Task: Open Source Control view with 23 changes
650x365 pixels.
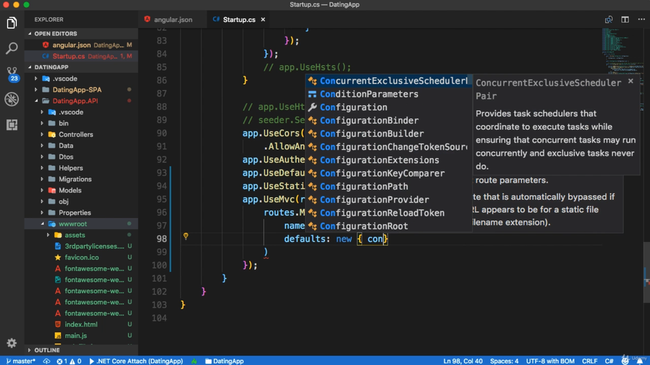Action: [12, 74]
